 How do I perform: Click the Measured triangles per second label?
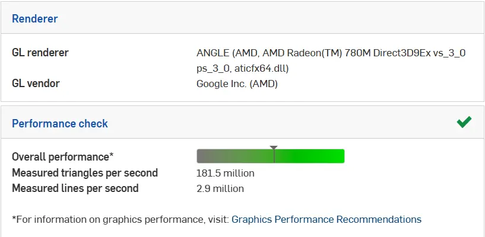click(85, 173)
